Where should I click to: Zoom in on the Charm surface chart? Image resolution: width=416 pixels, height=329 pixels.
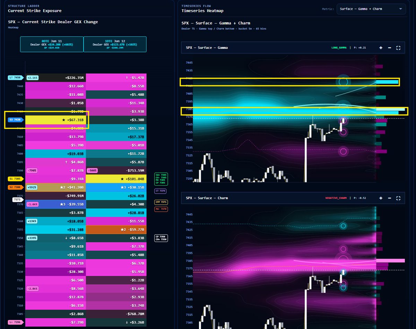pyautogui.click(x=381, y=198)
